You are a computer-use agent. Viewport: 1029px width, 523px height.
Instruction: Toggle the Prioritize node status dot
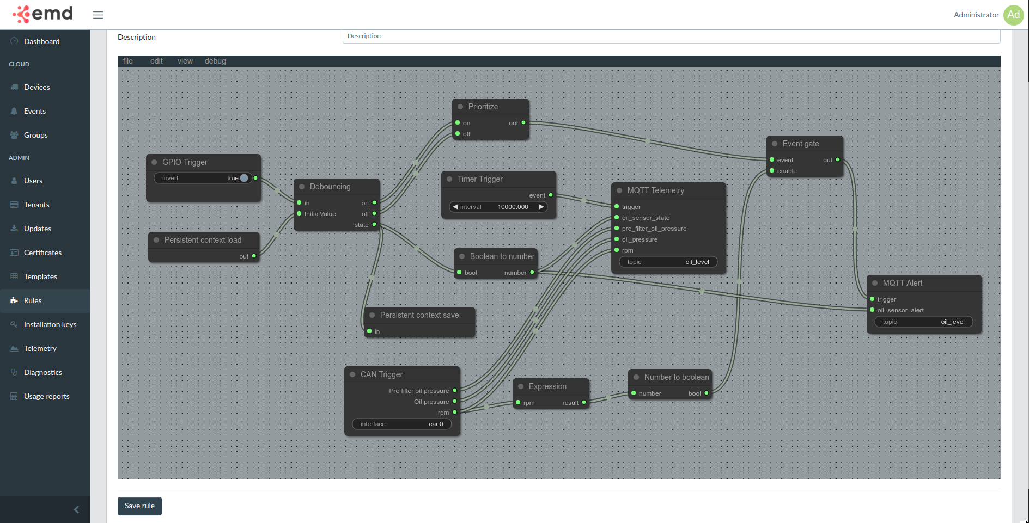pyautogui.click(x=460, y=107)
